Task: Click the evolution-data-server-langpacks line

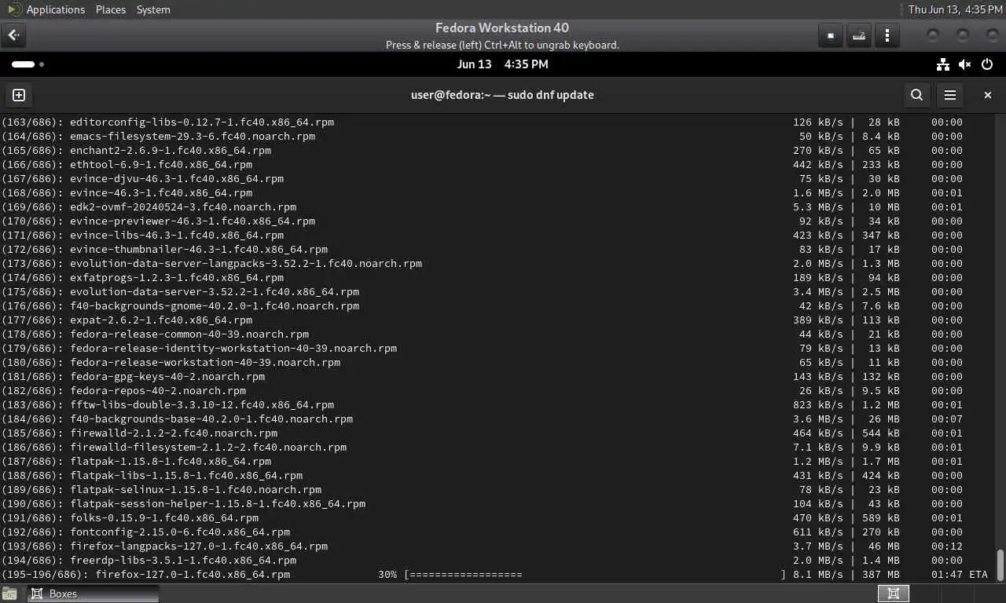Action: click(x=482, y=264)
